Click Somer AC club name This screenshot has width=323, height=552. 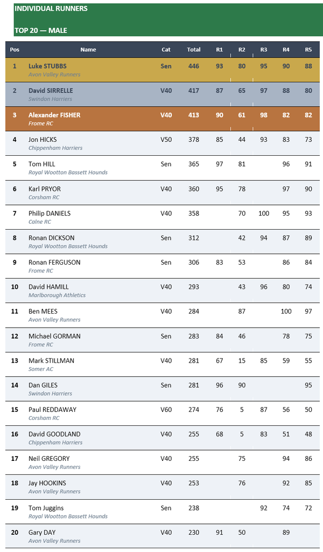coord(41,369)
